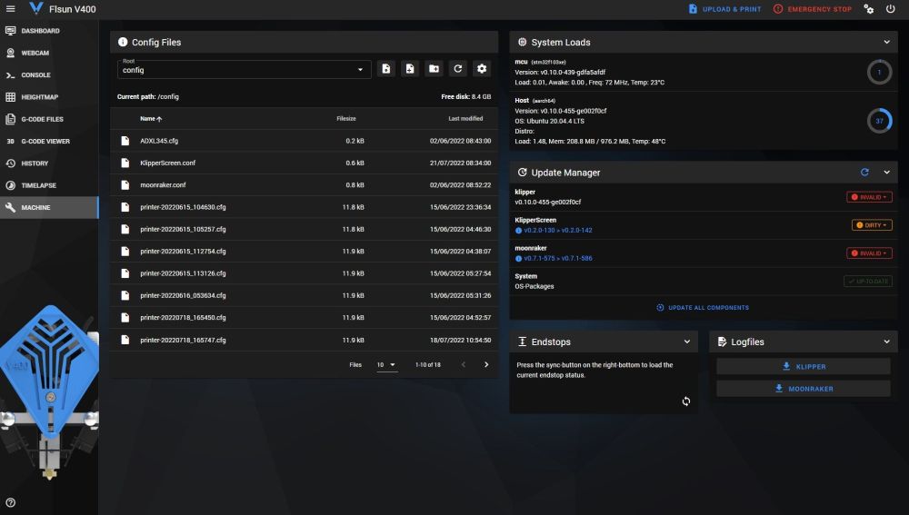The image size is (909, 515).
Task: Open the G-Code Viewer page
Action: click(49, 141)
